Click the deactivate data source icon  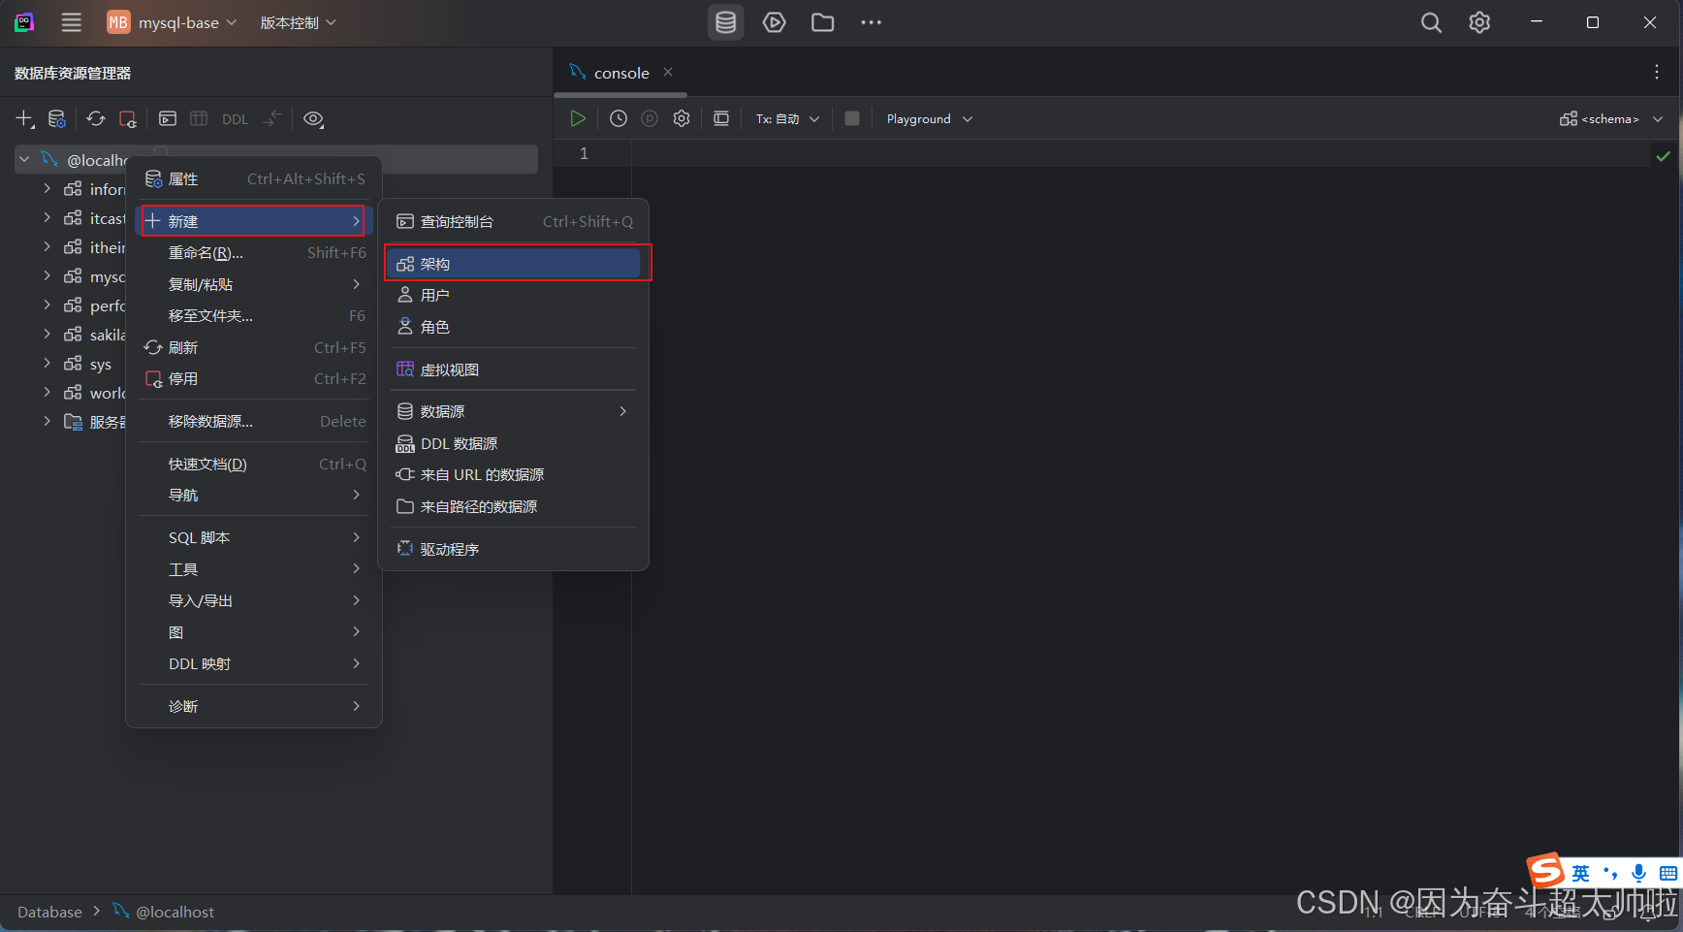[x=128, y=118]
